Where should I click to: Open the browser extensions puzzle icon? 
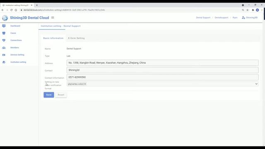253,10
